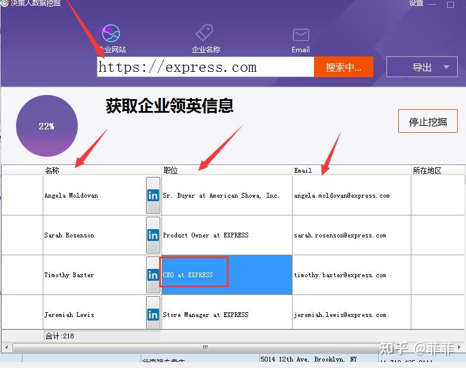Select angela.moldovan@express.com email cell
This screenshot has height=368, width=466.
click(x=352, y=195)
